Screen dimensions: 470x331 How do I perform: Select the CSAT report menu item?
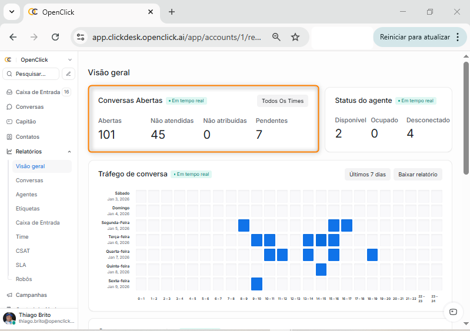click(x=23, y=251)
